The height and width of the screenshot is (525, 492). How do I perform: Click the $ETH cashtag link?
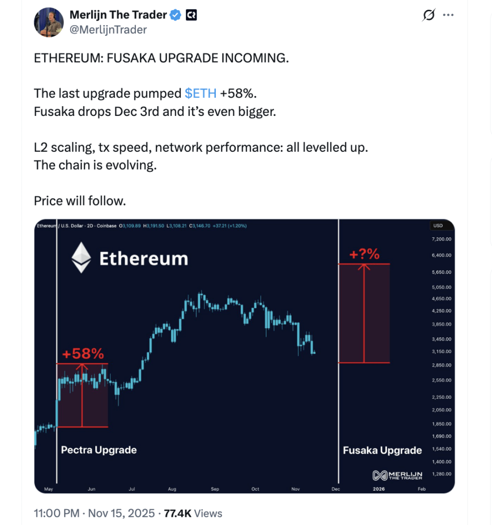coord(200,93)
